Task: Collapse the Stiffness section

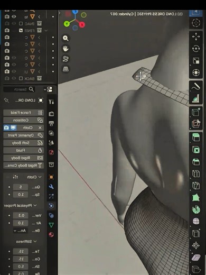Action: click(x=35, y=241)
